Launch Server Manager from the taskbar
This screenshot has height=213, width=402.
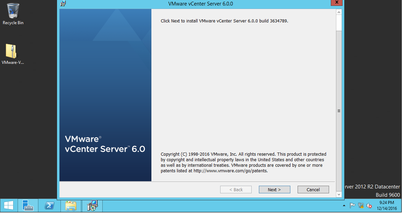click(28, 205)
